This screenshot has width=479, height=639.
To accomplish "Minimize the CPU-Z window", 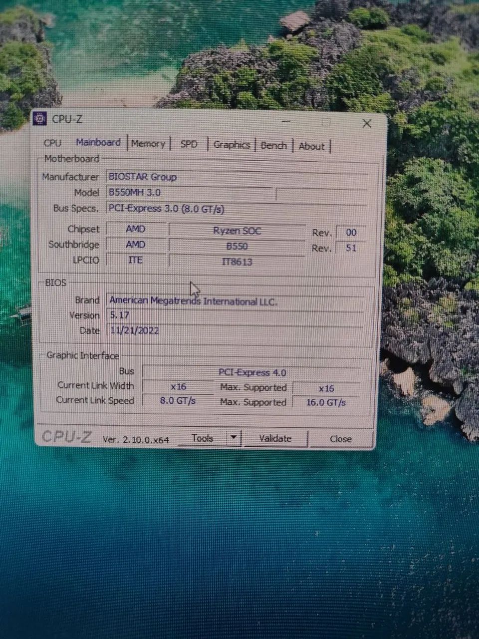I will 286,121.
